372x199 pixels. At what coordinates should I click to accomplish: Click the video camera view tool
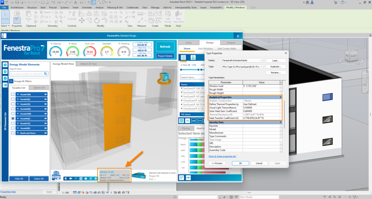(x=71, y=178)
